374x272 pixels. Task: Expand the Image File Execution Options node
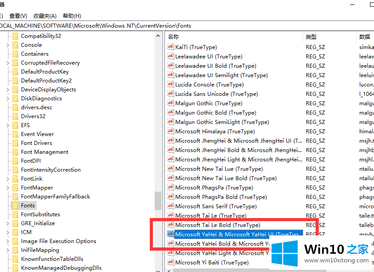(8, 241)
